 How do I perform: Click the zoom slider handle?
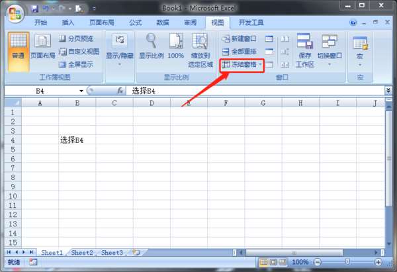pos(347,261)
